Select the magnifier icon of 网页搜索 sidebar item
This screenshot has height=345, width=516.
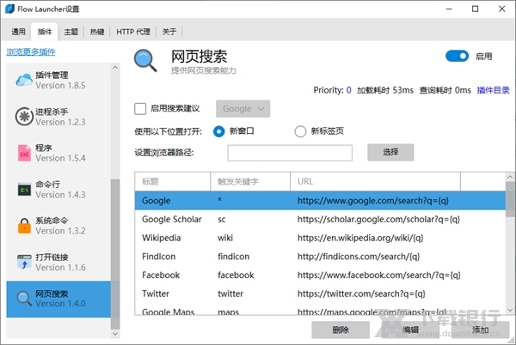point(24,299)
